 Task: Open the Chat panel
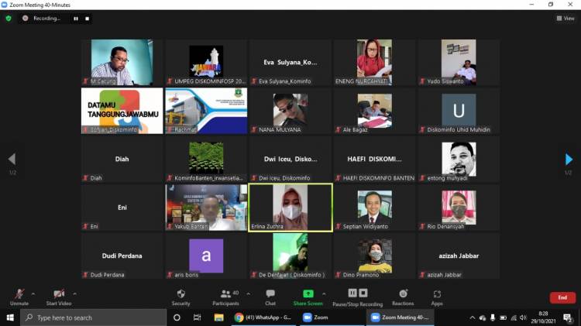pyautogui.click(x=270, y=297)
